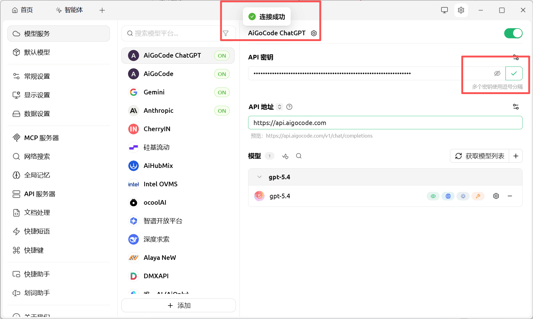
Task: Open 显示设置 page
Action: click(59, 95)
